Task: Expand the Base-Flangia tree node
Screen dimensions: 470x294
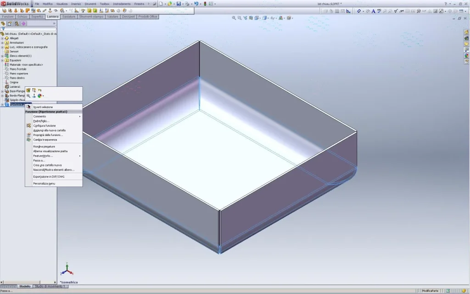Action: (2, 91)
